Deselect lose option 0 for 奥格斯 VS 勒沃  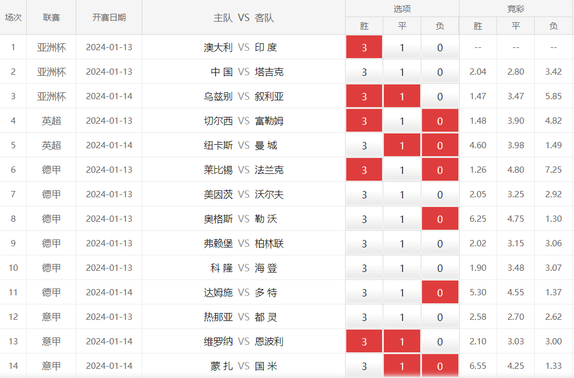tap(440, 219)
